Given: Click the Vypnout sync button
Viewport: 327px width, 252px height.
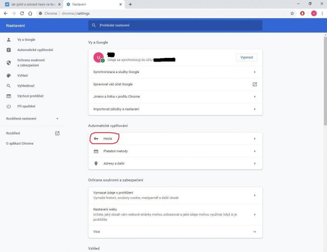Looking at the screenshot, I should [x=246, y=57].
